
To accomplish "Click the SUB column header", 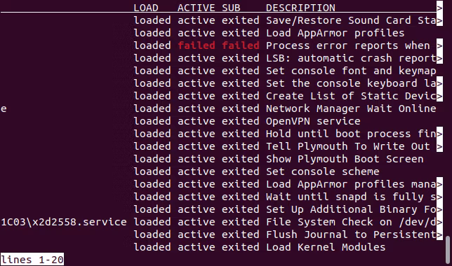I will pyautogui.click(x=231, y=8).
